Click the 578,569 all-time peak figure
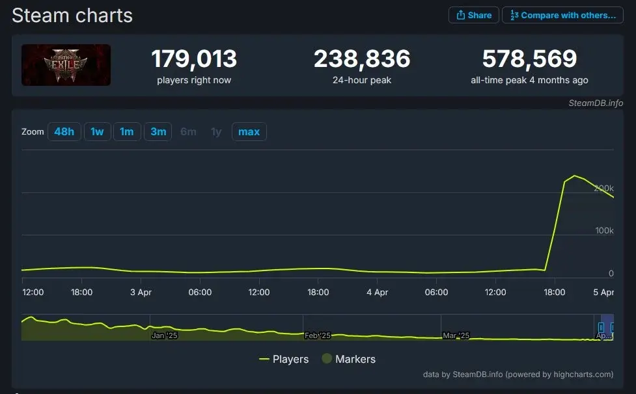 click(x=529, y=59)
